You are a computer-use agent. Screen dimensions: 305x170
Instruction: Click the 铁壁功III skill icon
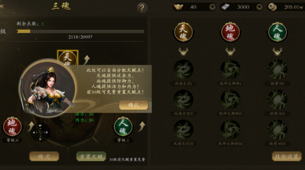(x=277, y=130)
